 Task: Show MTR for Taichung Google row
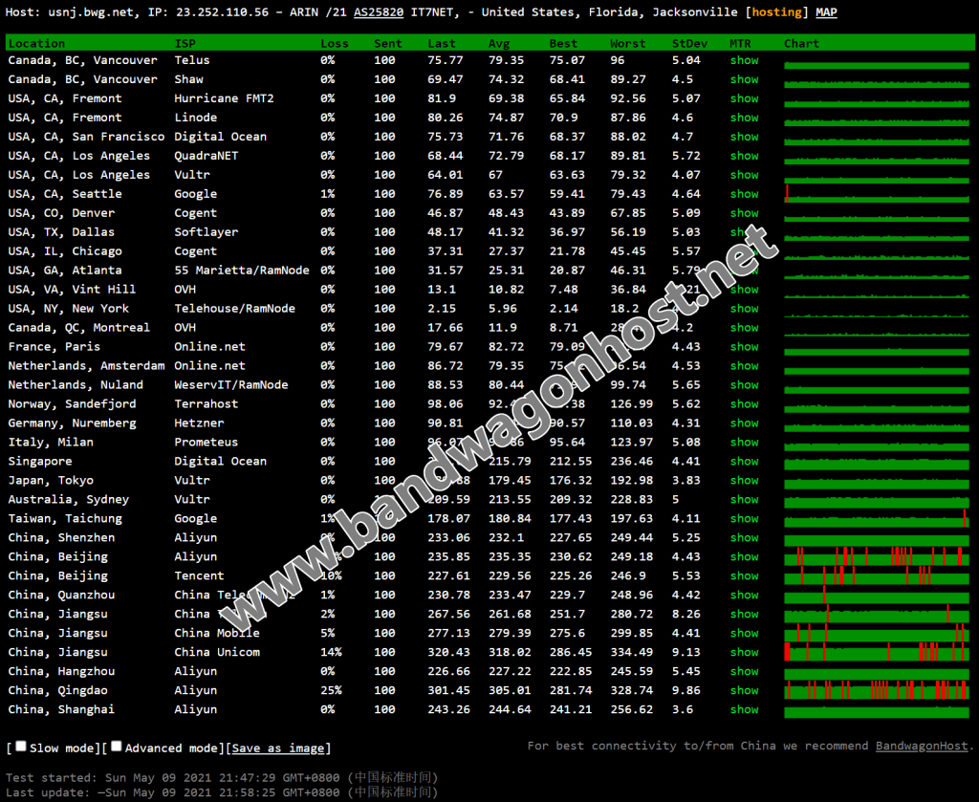[744, 519]
